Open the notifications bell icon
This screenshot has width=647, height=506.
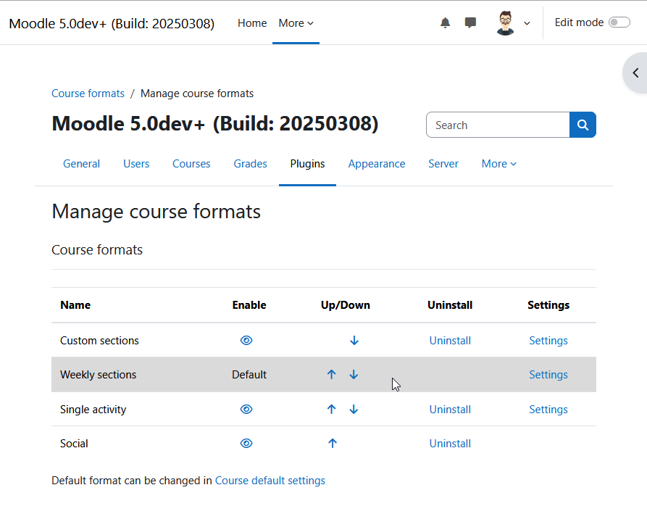(445, 22)
